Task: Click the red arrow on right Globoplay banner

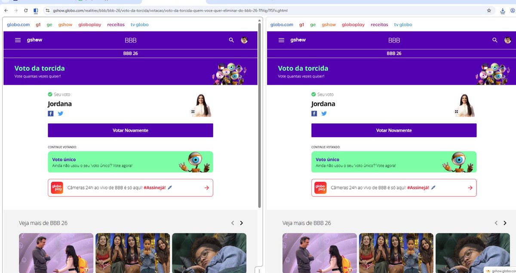Action: [x=470, y=188]
